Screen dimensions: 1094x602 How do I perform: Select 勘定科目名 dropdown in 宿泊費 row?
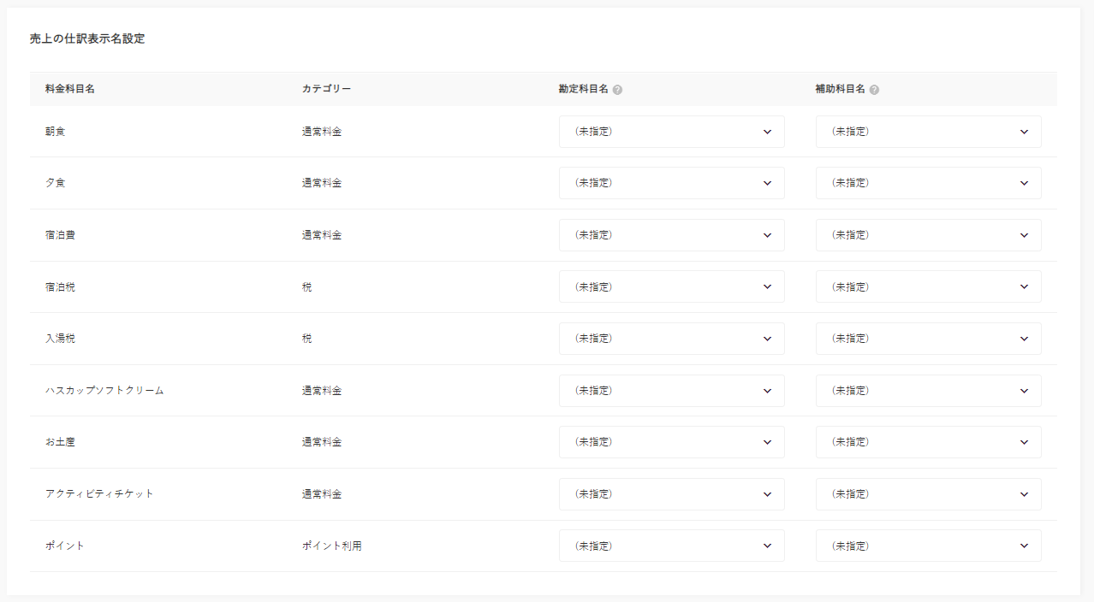click(671, 235)
